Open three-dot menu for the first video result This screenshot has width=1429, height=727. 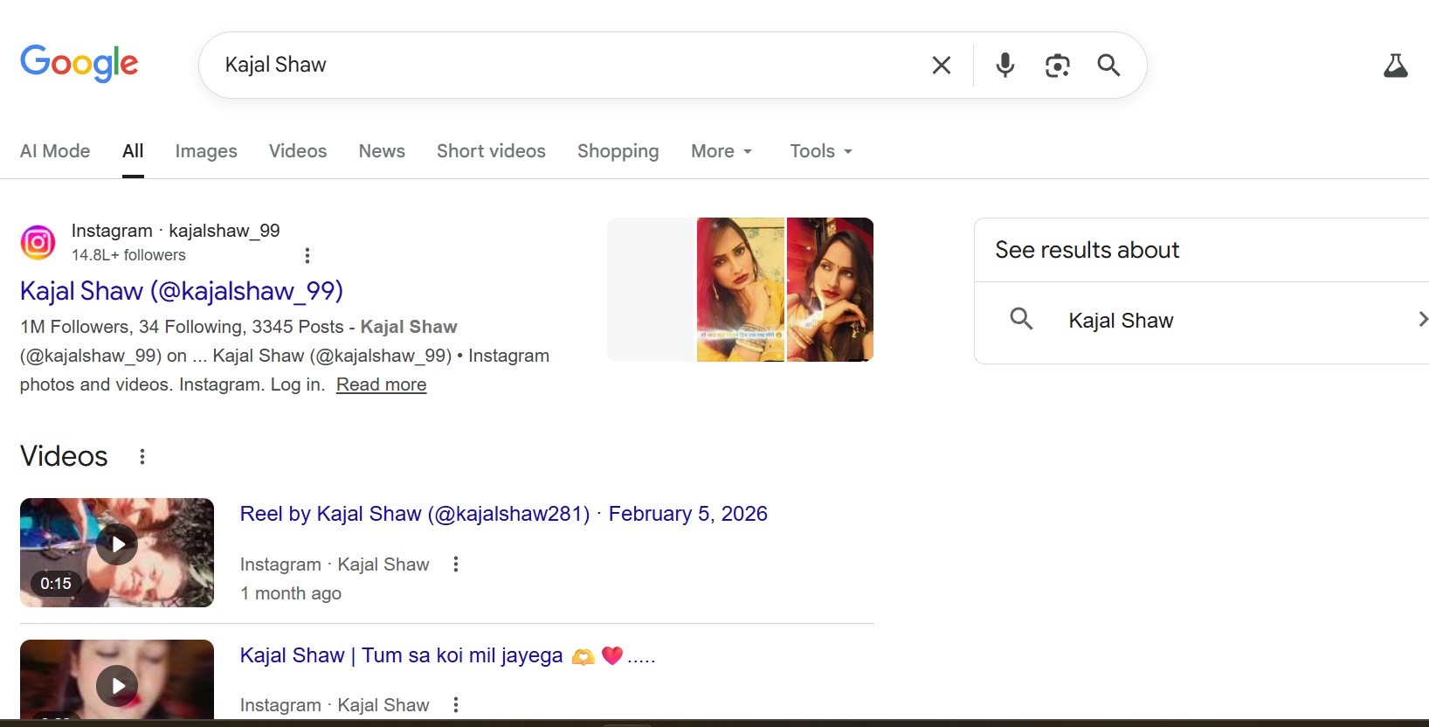point(455,564)
